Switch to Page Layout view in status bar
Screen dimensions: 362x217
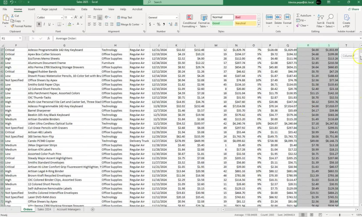311,215
